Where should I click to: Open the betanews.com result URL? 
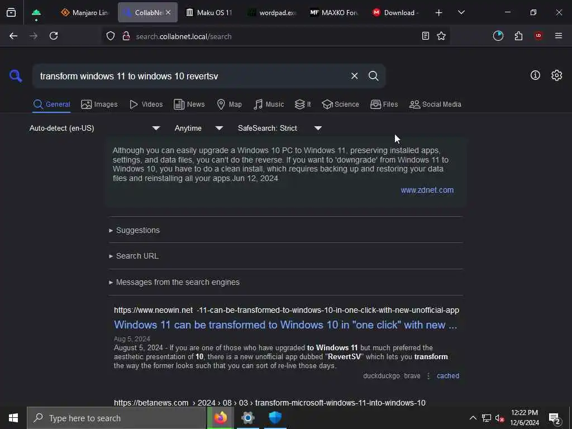[270, 403]
